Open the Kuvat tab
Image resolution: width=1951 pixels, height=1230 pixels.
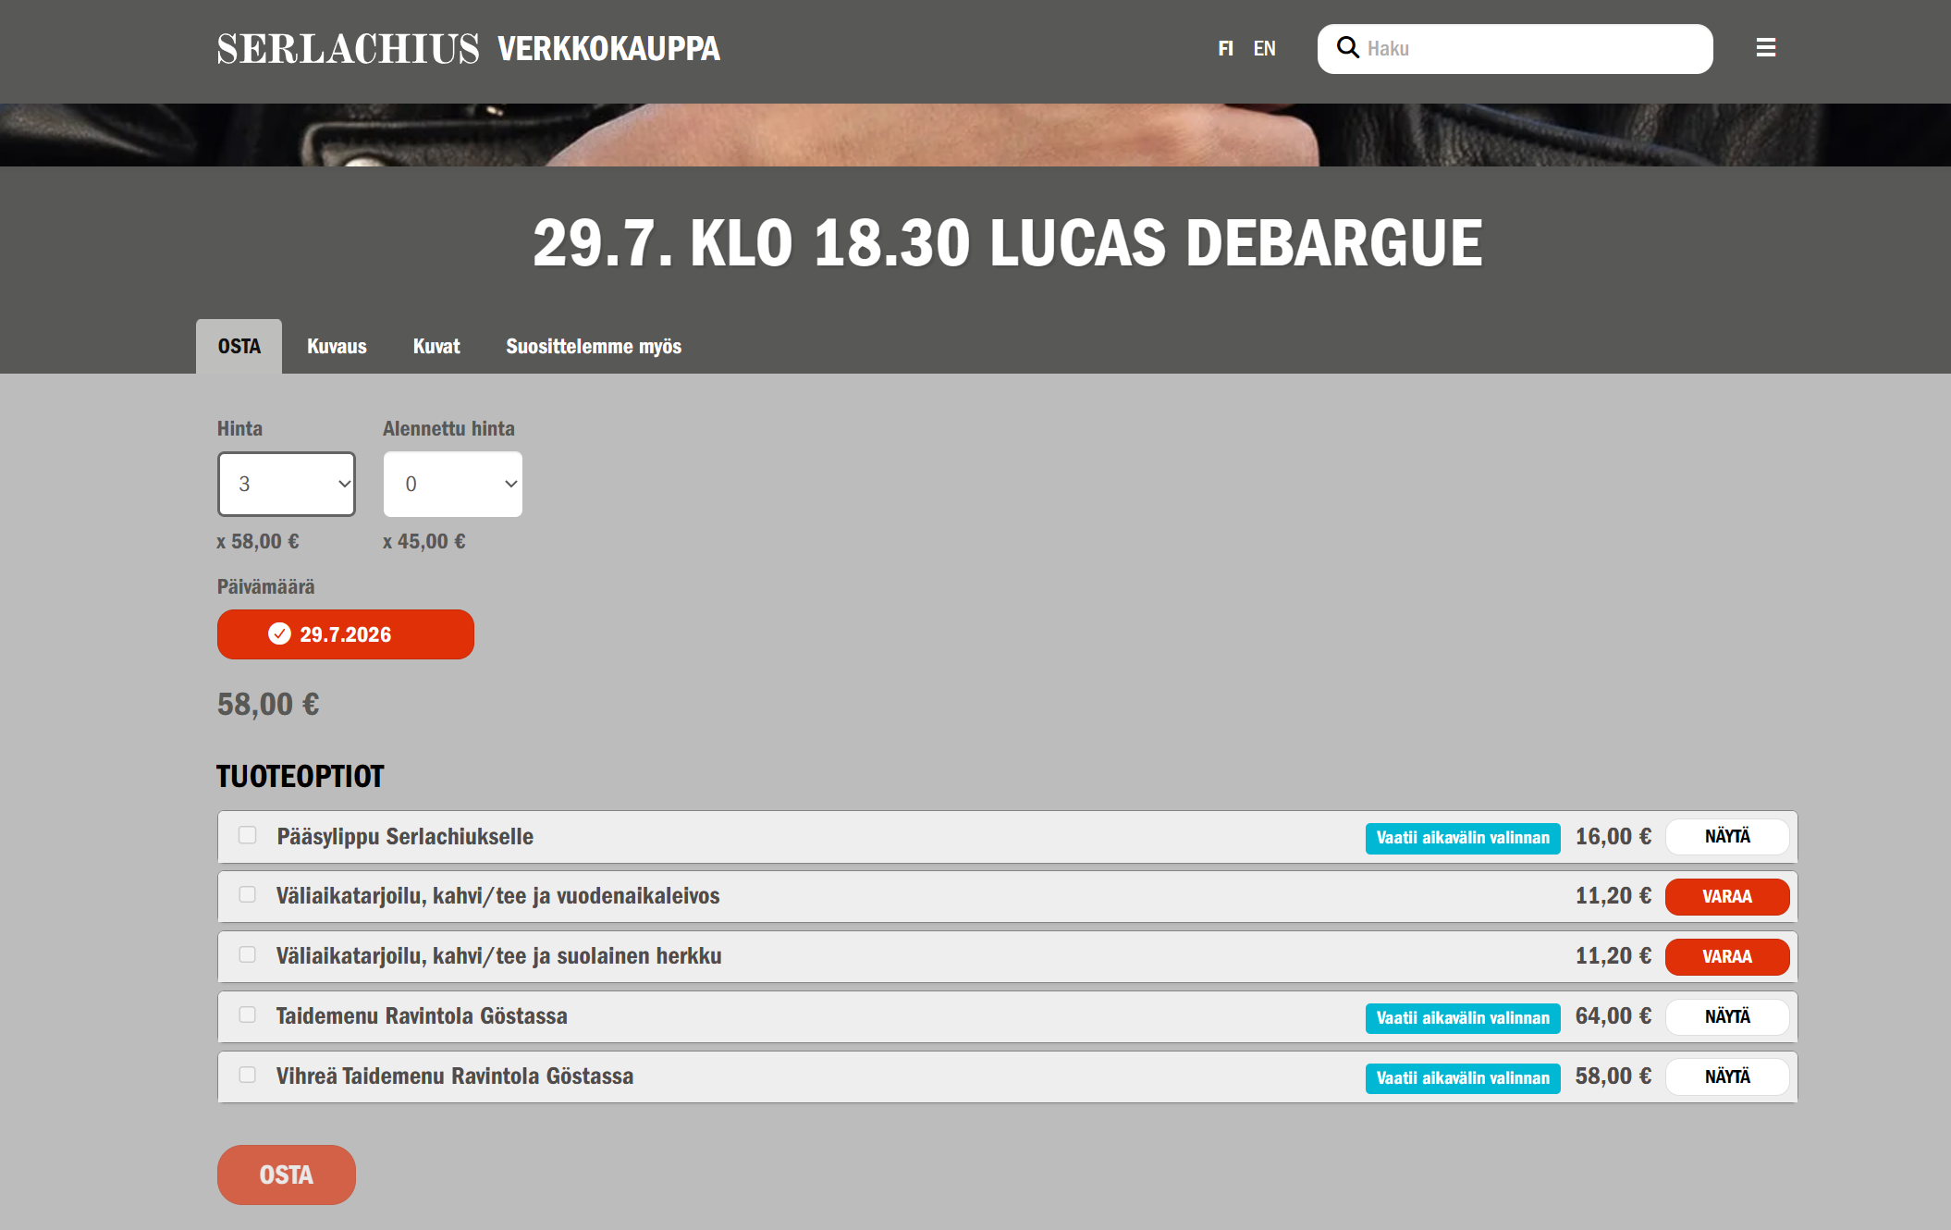coord(436,347)
